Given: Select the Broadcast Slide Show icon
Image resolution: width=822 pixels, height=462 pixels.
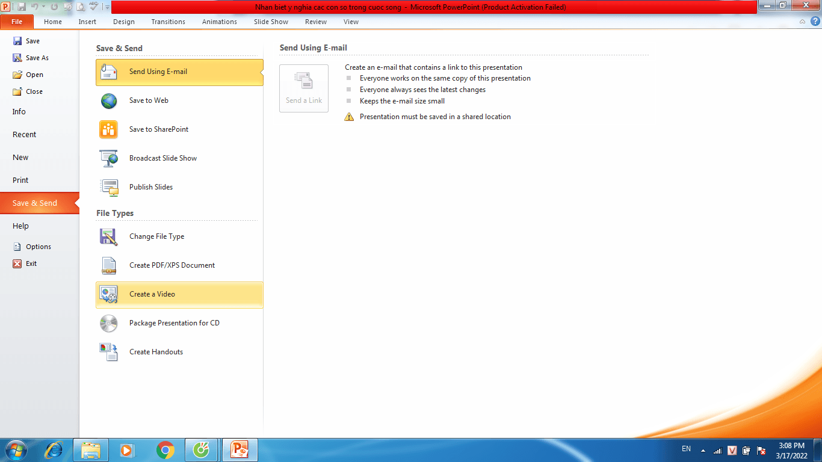Looking at the screenshot, I should pyautogui.click(x=109, y=158).
